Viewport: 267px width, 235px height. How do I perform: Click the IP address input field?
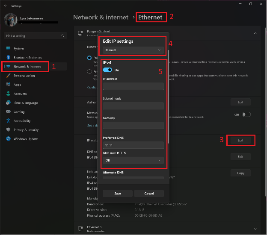133,86
